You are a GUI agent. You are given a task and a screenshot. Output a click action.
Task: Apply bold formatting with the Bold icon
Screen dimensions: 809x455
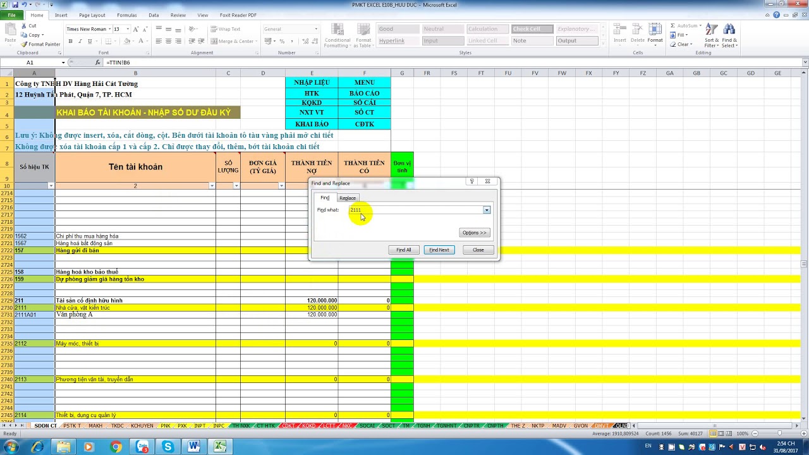point(70,41)
